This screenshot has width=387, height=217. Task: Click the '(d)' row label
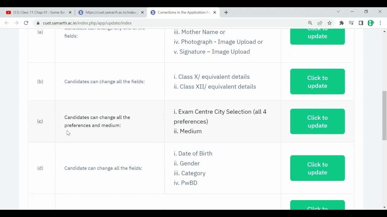click(40, 168)
